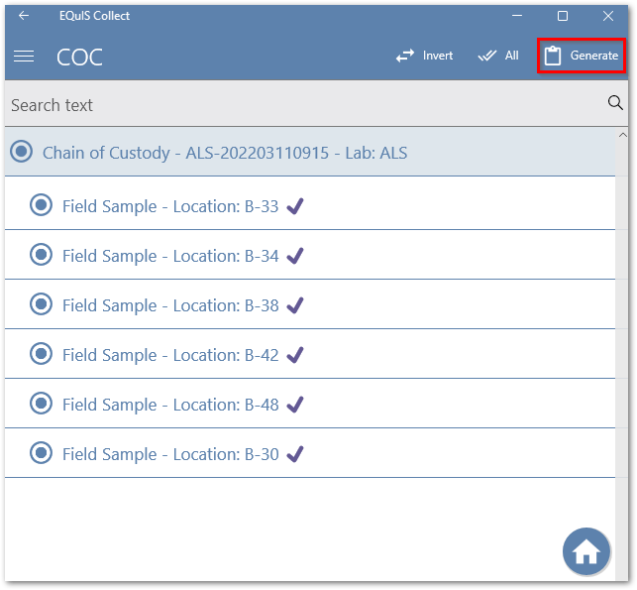Select the Field Sample Location B-30 row
The image size is (637, 590).
point(170,454)
